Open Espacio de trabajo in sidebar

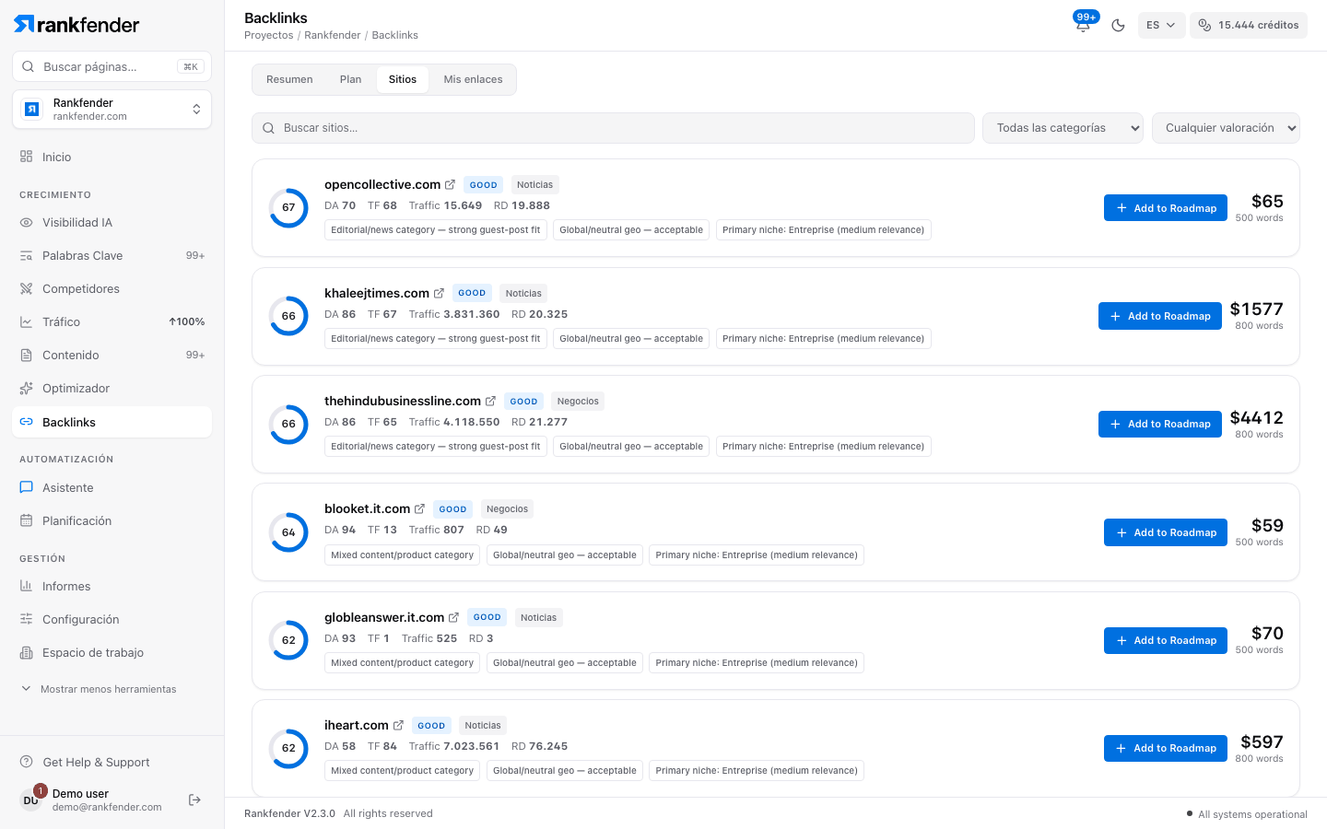pyautogui.click(x=112, y=653)
